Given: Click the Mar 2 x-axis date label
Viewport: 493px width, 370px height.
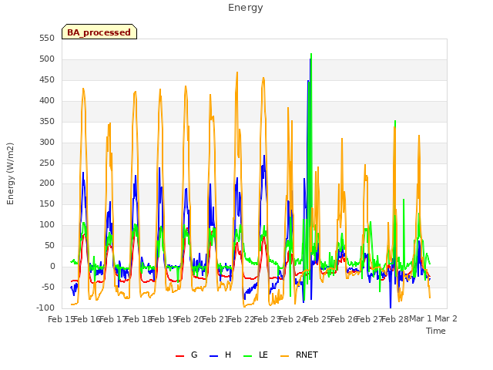Looking at the screenshot, I should pyautogui.click(x=446, y=318).
